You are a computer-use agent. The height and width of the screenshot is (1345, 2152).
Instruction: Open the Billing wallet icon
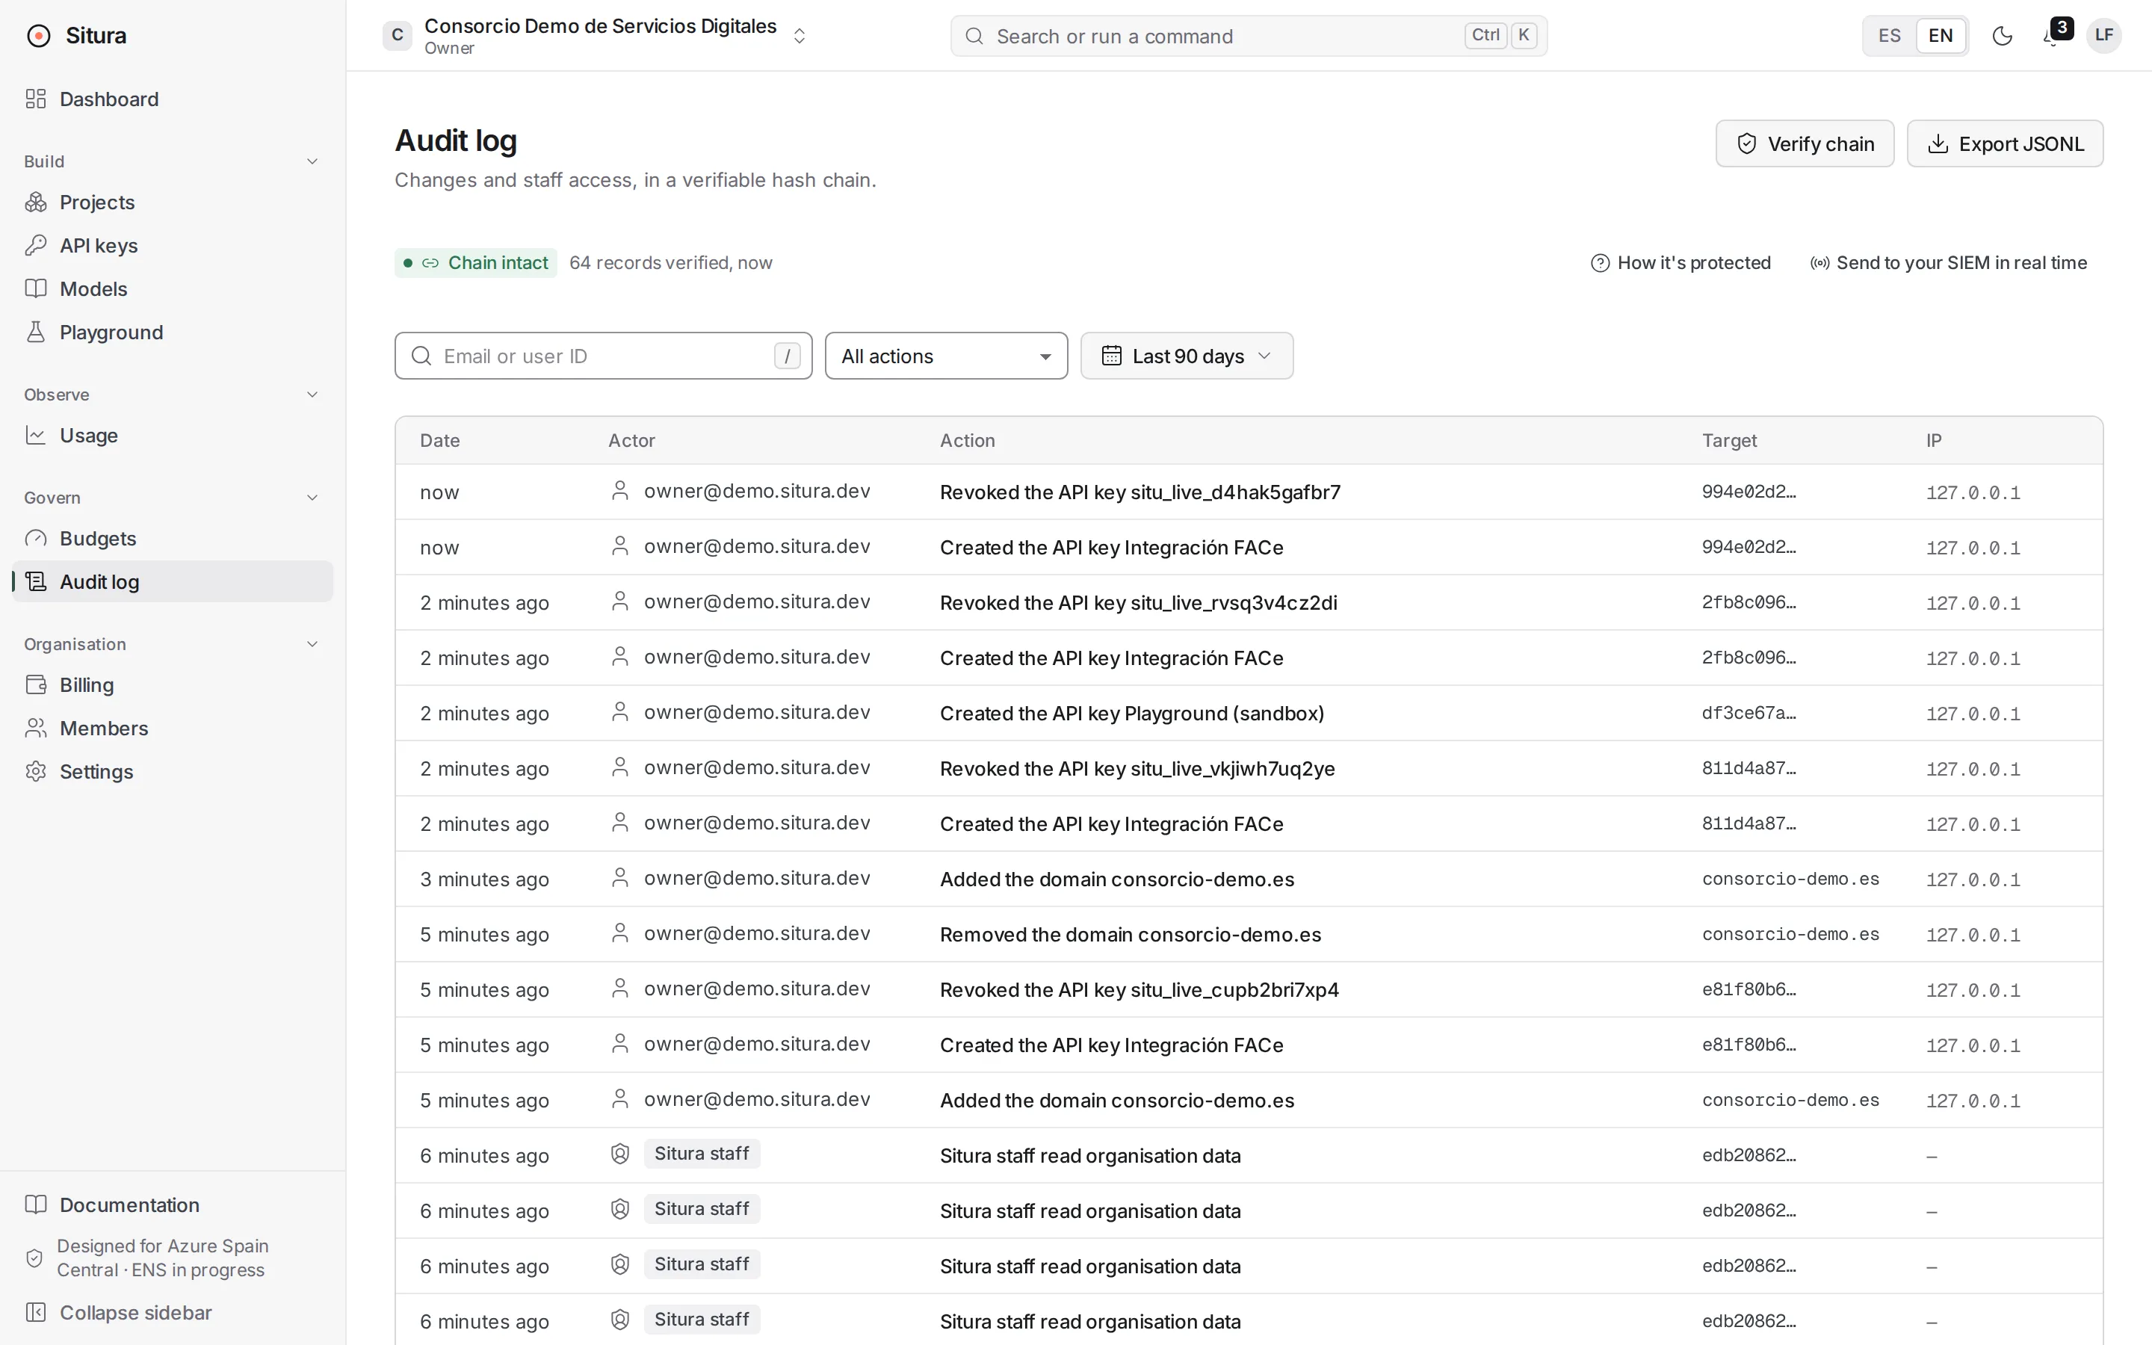(x=36, y=685)
